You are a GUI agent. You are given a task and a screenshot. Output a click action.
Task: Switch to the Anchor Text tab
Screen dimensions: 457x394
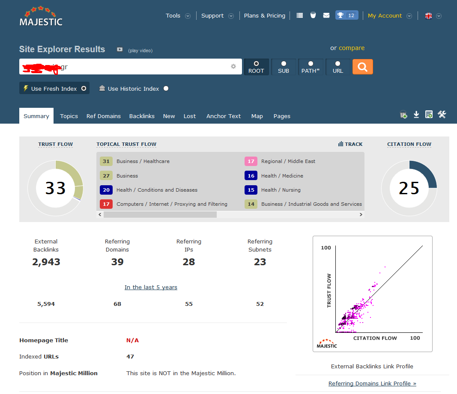click(224, 116)
